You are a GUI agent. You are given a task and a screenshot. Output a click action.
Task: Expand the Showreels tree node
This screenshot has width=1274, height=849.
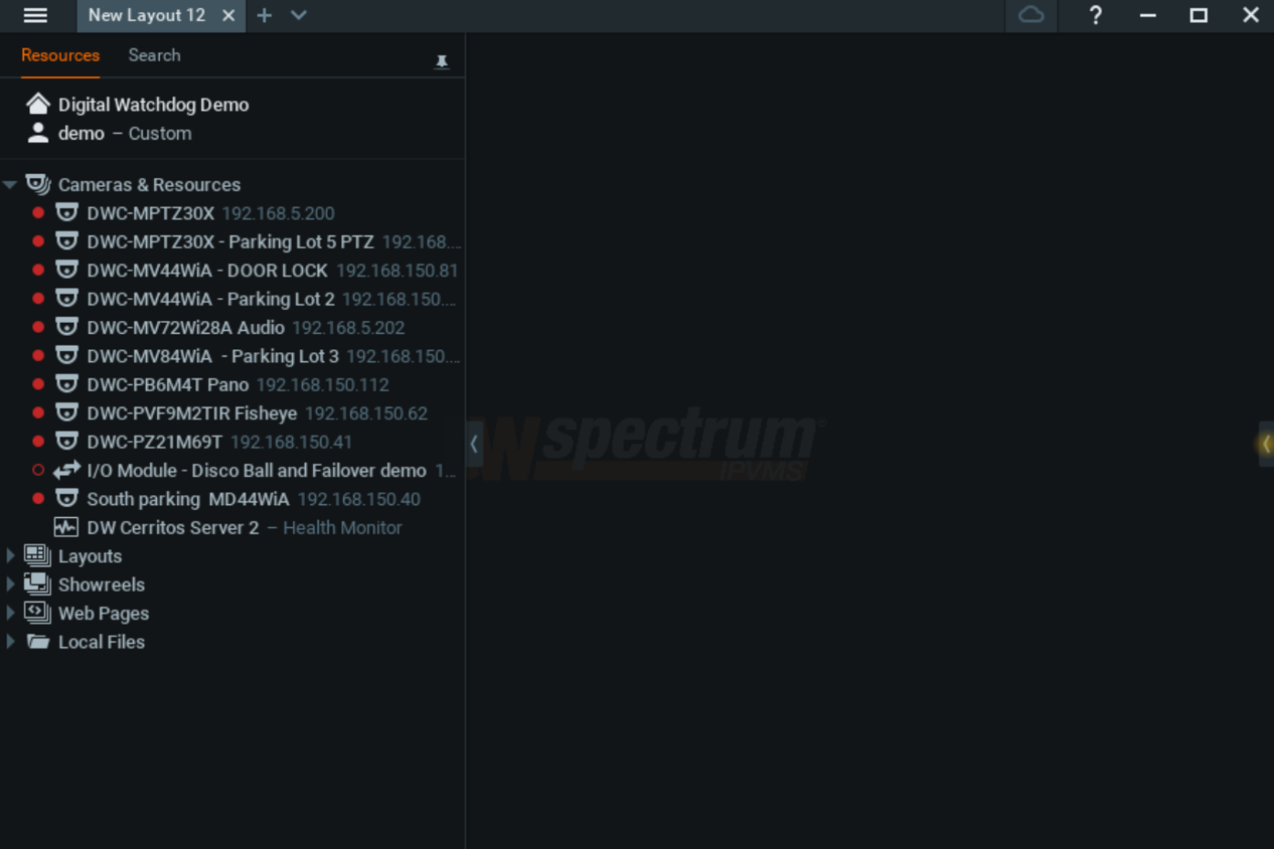click(10, 585)
